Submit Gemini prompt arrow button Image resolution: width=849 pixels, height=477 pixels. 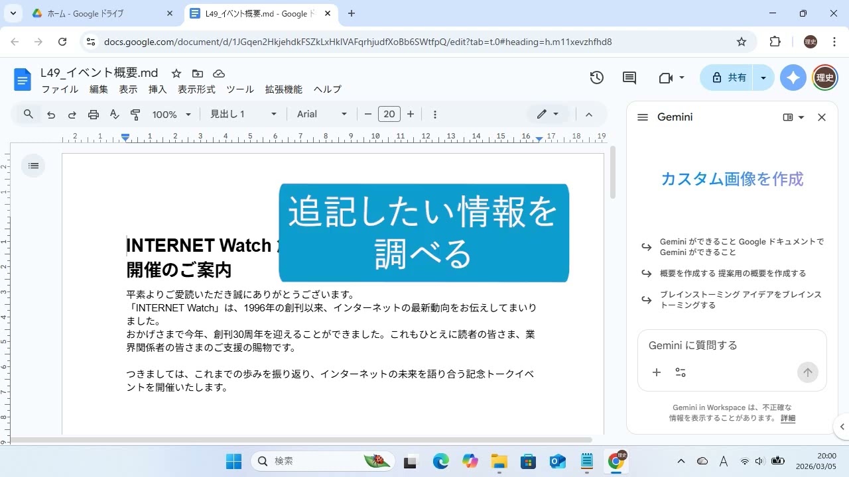tap(808, 372)
